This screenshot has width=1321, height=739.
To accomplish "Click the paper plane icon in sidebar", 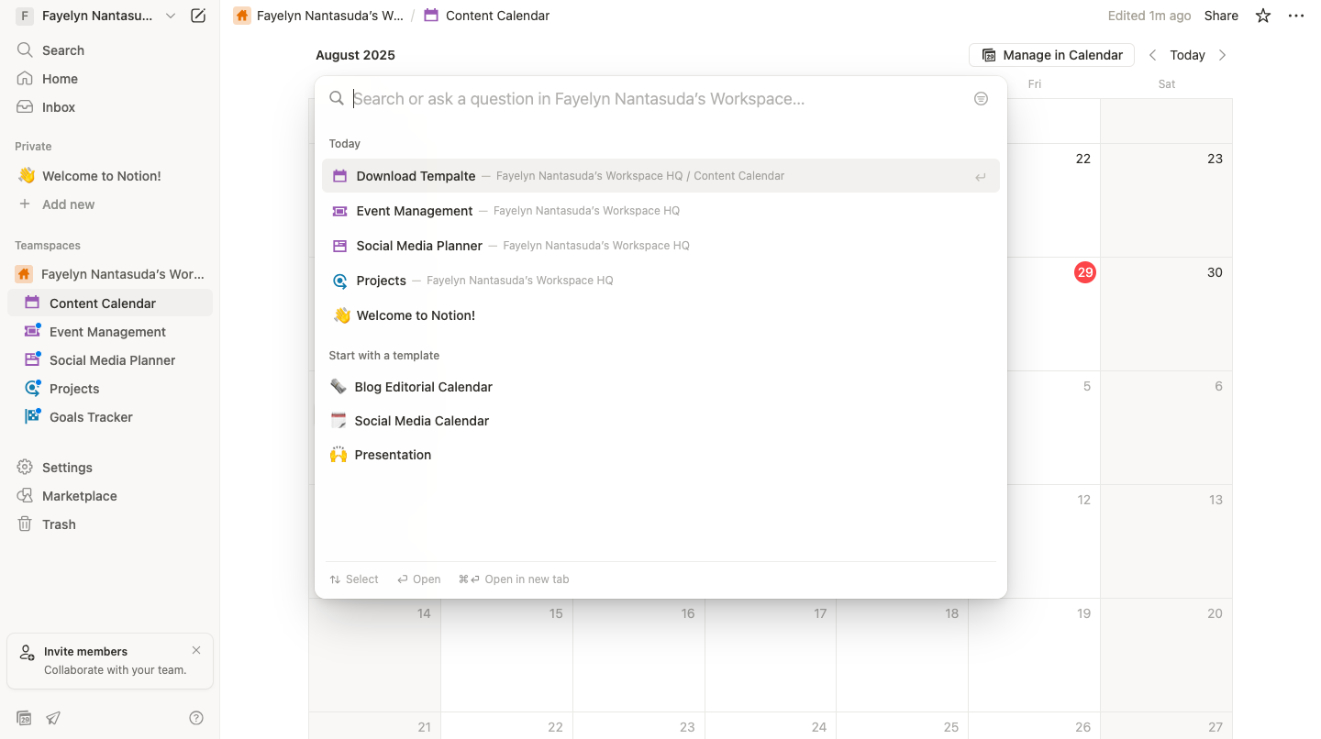I will (x=54, y=718).
